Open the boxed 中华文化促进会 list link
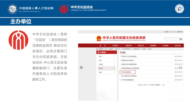 coord(126,72)
